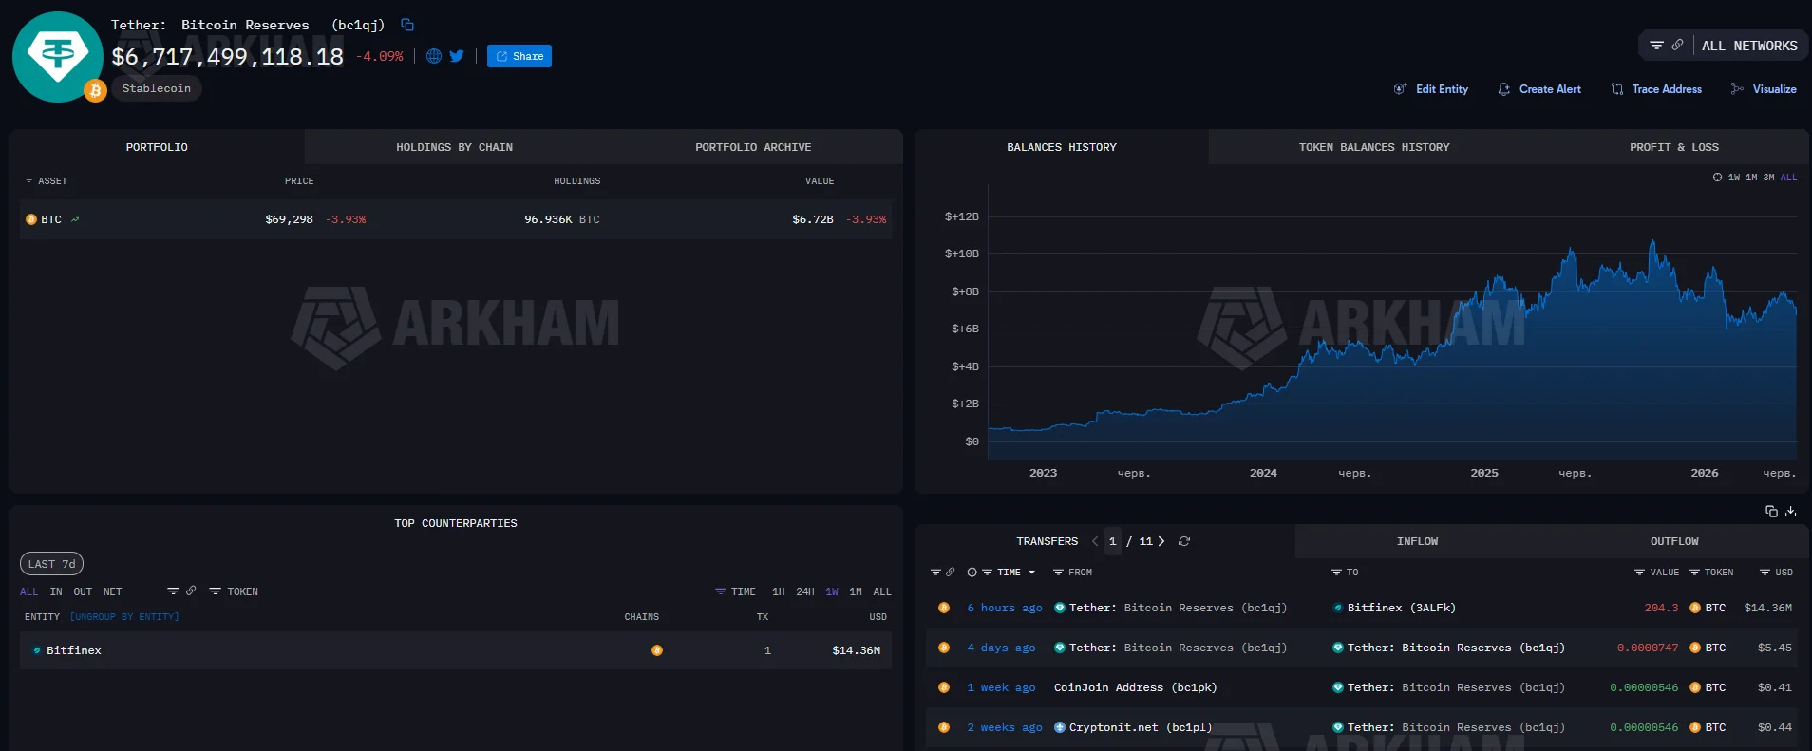Click the Tether entity logo
The width and height of the screenshot is (1812, 751).
coord(57,56)
